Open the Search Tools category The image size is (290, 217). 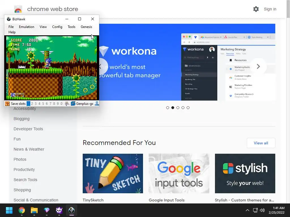pyautogui.click(x=25, y=179)
